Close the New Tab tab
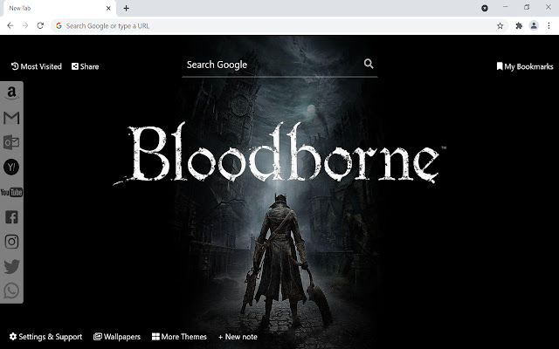The height and width of the screenshot is (349, 559). click(x=108, y=8)
